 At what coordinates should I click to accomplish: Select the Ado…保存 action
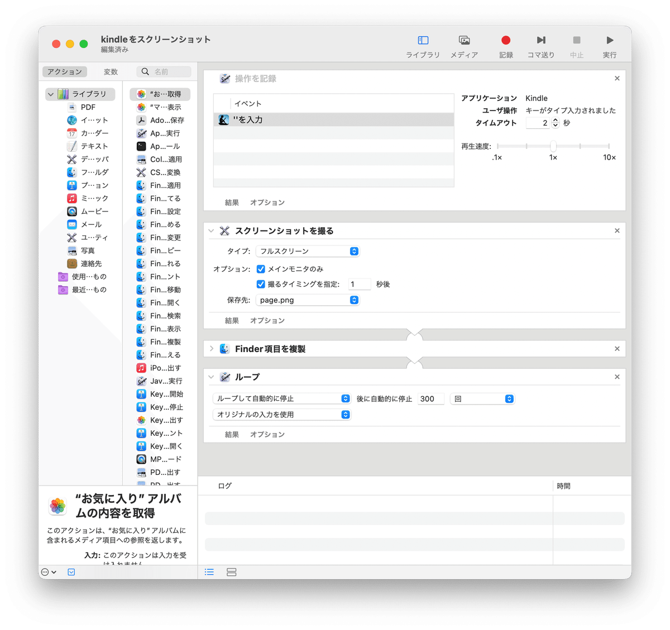(x=160, y=120)
